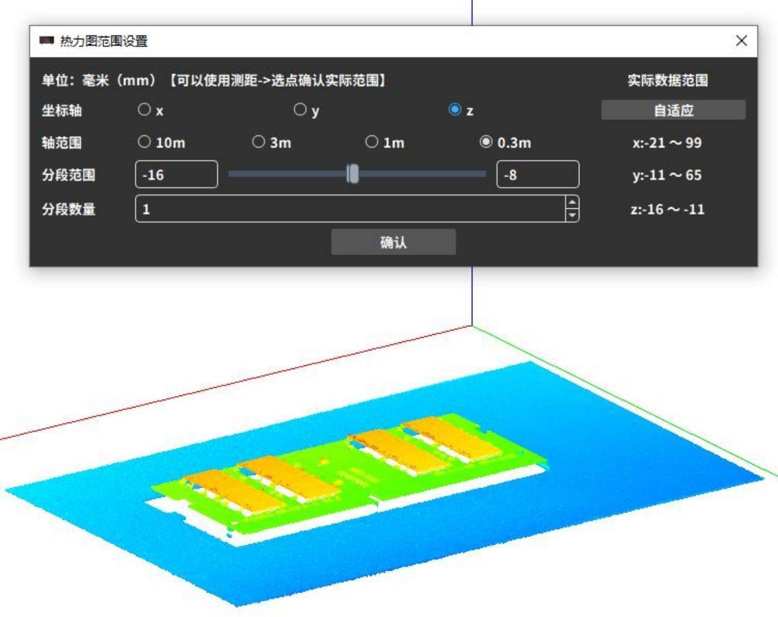This screenshot has height=617, width=778.
Task: Click the segment range slider handle
Action: point(353,174)
